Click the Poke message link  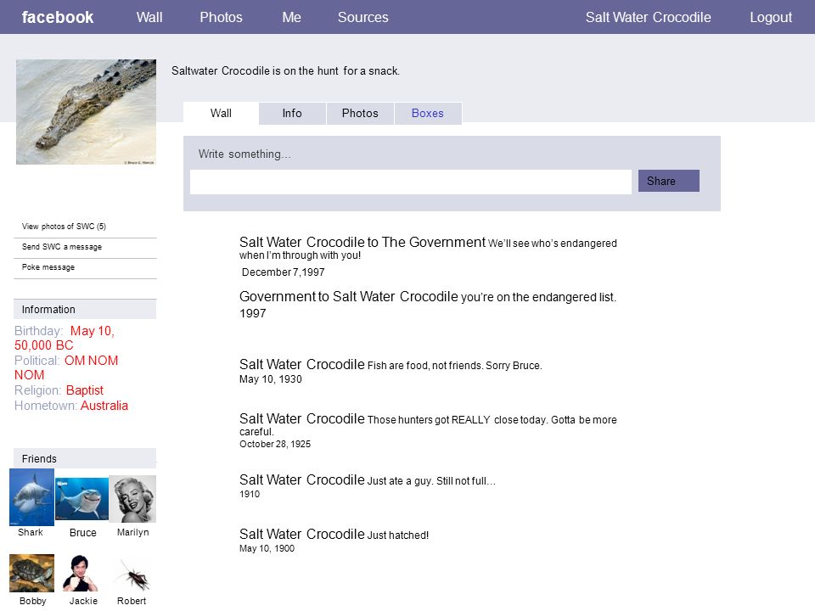click(x=48, y=267)
